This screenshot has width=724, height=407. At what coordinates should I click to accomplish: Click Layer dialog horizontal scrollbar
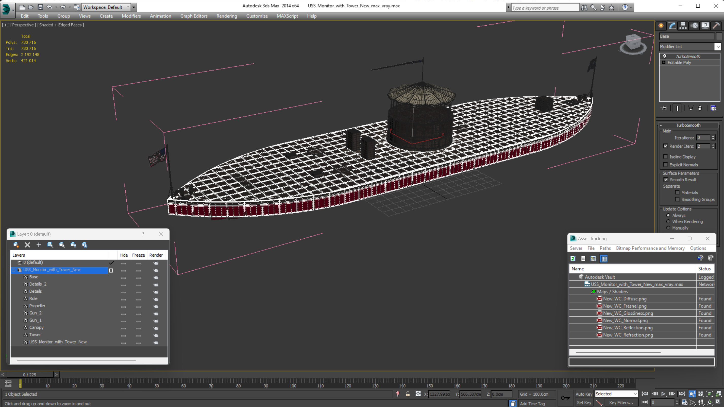pyautogui.click(x=76, y=361)
